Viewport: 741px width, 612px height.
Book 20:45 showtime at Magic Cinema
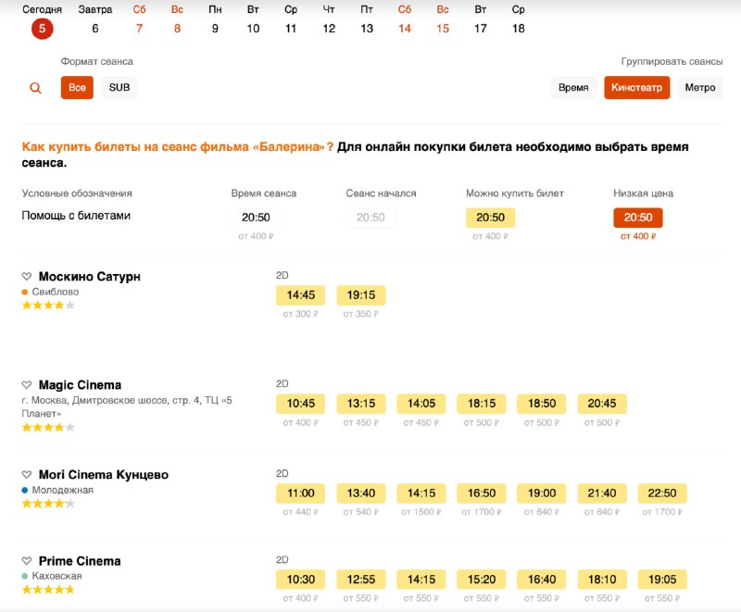pyautogui.click(x=602, y=404)
